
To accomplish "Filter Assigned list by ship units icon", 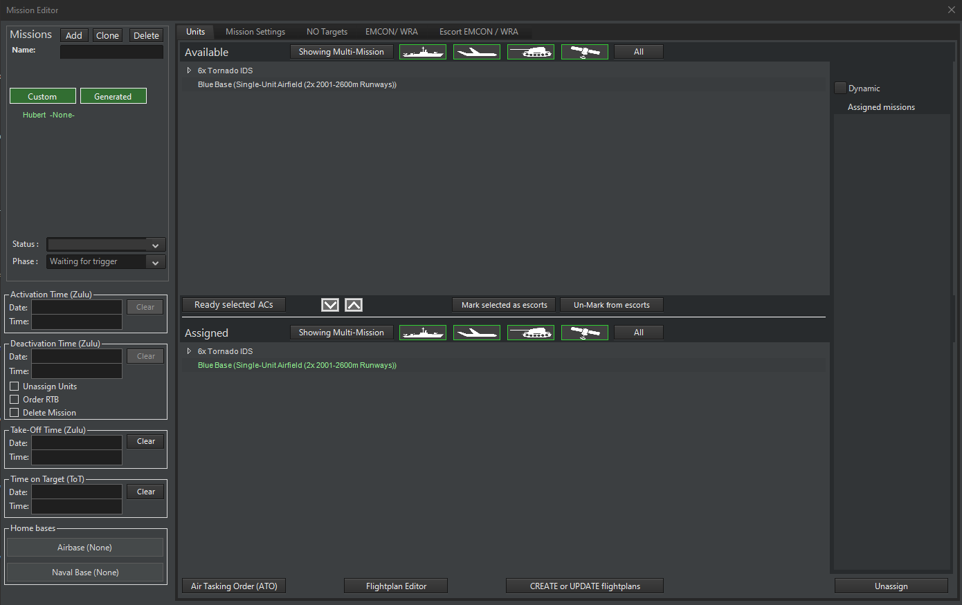I will click(x=423, y=333).
